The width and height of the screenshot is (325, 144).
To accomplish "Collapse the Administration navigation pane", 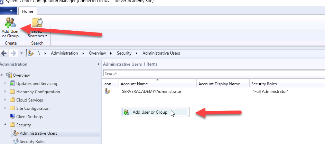I will coord(98,64).
